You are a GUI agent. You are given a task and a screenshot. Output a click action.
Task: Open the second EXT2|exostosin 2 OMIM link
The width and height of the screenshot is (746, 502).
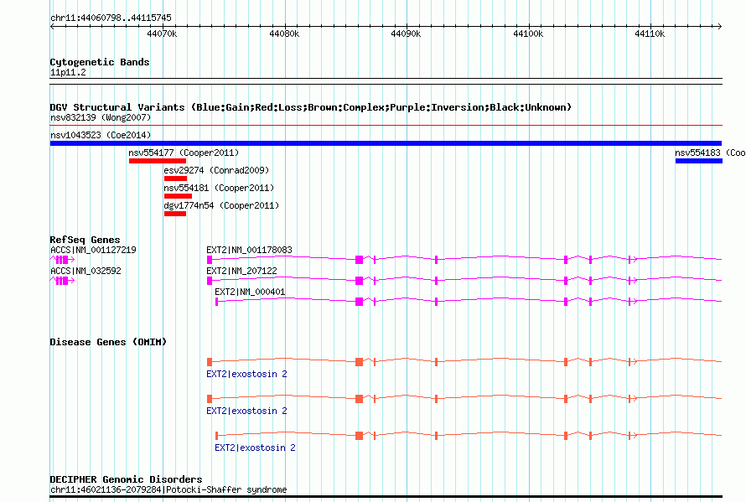[246, 411]
